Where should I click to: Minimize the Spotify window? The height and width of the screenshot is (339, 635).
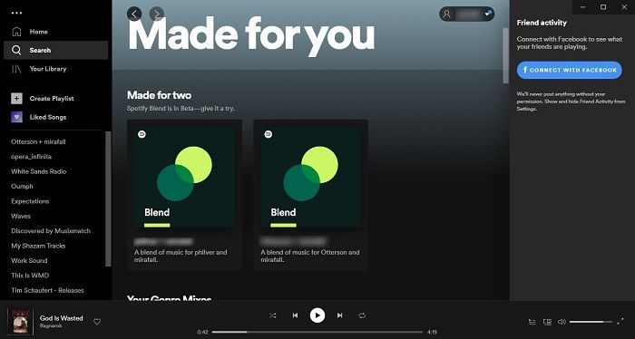[582, 7]
